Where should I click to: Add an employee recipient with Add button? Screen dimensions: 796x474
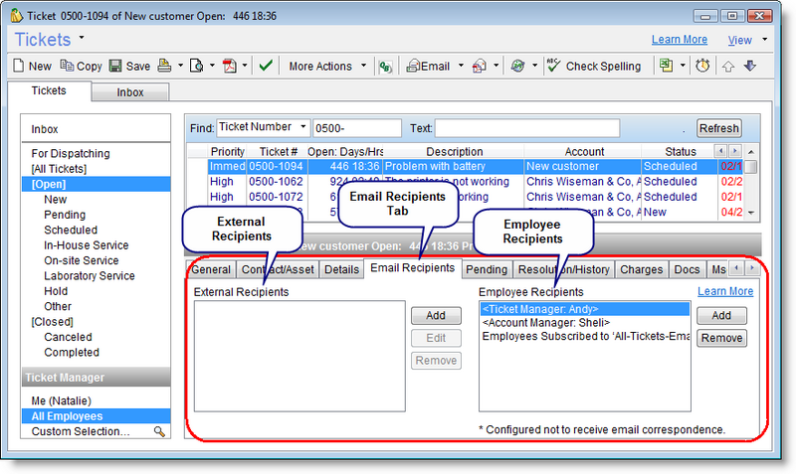click(721, 315)
